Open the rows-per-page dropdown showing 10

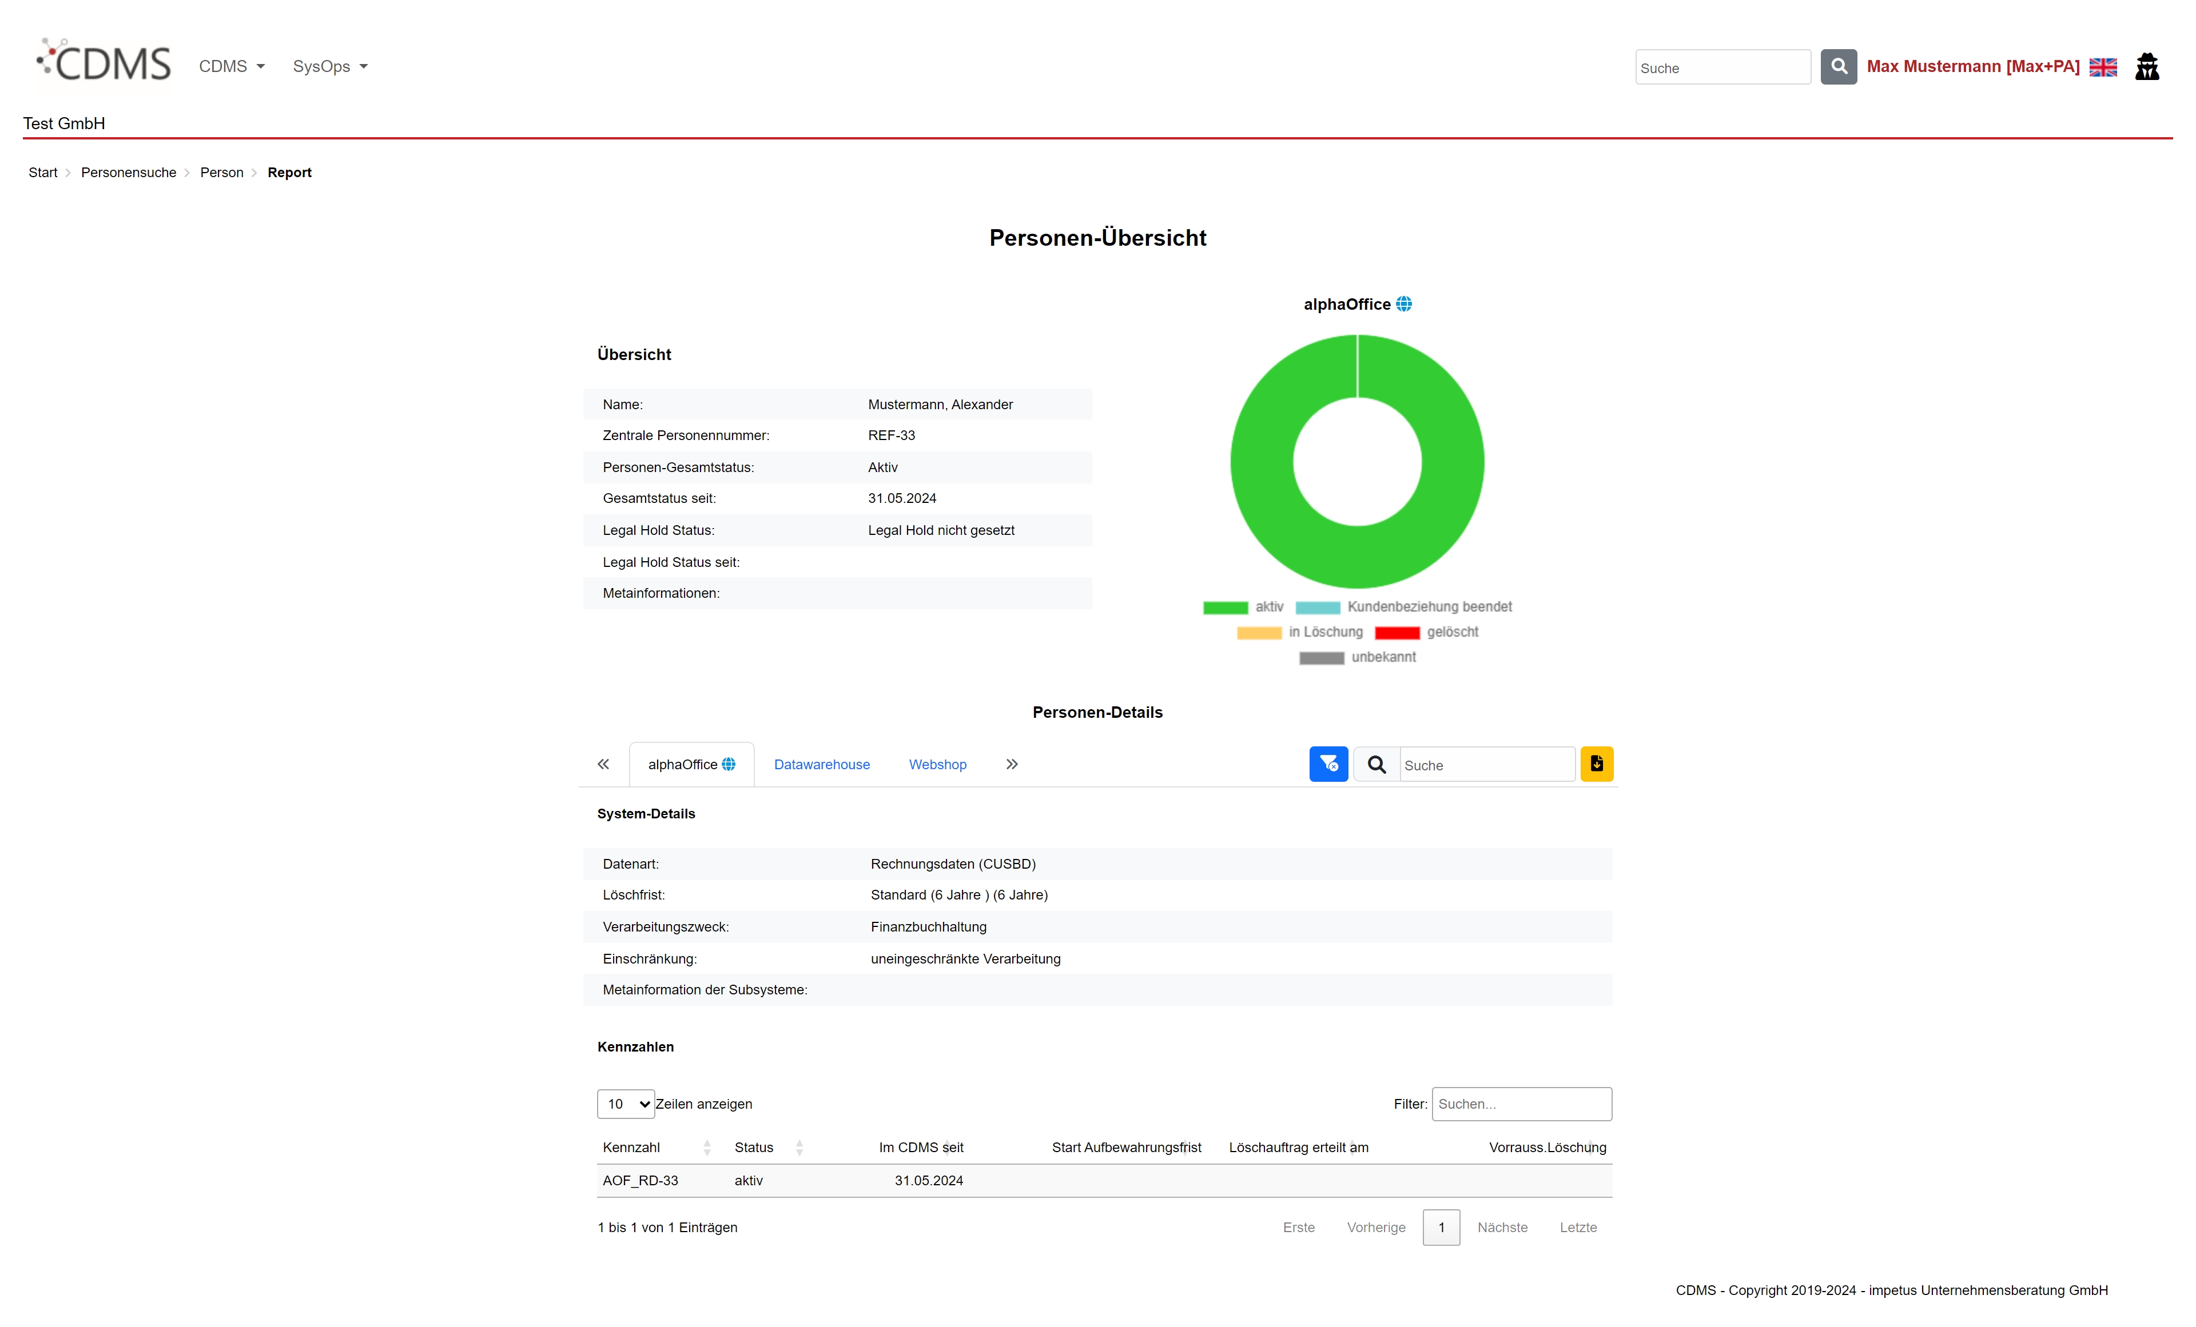coord(626,1104)
